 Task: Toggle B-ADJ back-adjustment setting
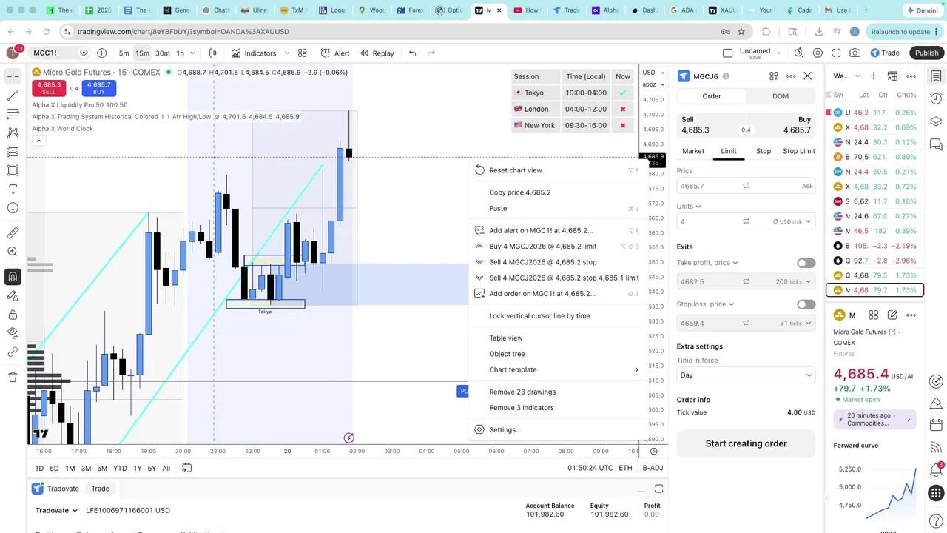click(x=653, y=468)
